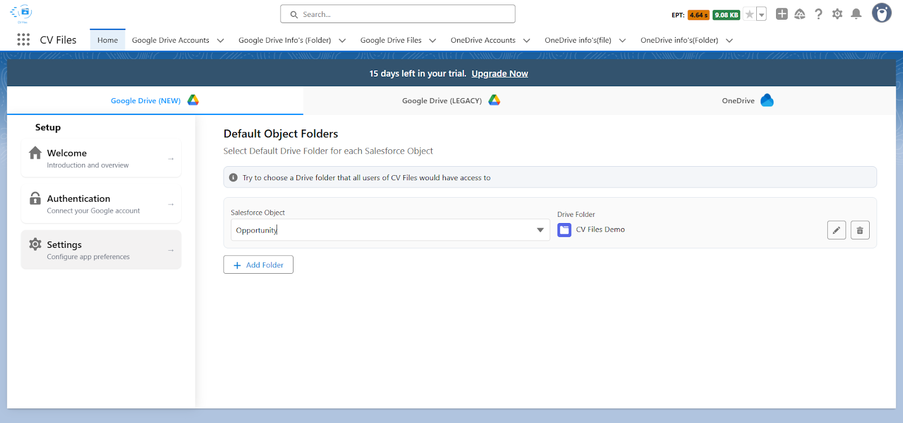Open OneDrive info's(Folder) tab

pyautogui.click(x=679, y=40)
